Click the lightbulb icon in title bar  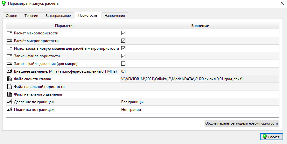4,4
